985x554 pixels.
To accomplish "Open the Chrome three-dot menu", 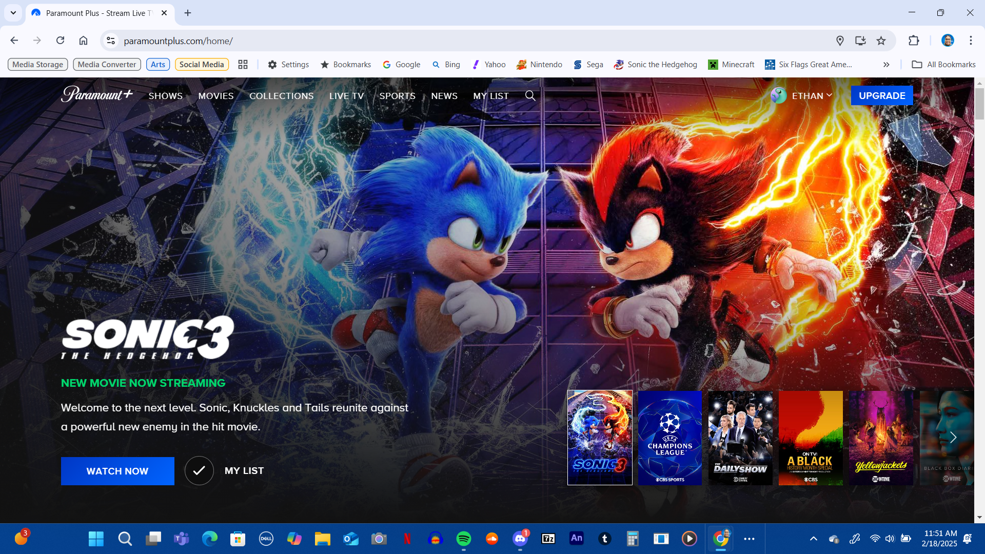I will (x=971, y=41).
